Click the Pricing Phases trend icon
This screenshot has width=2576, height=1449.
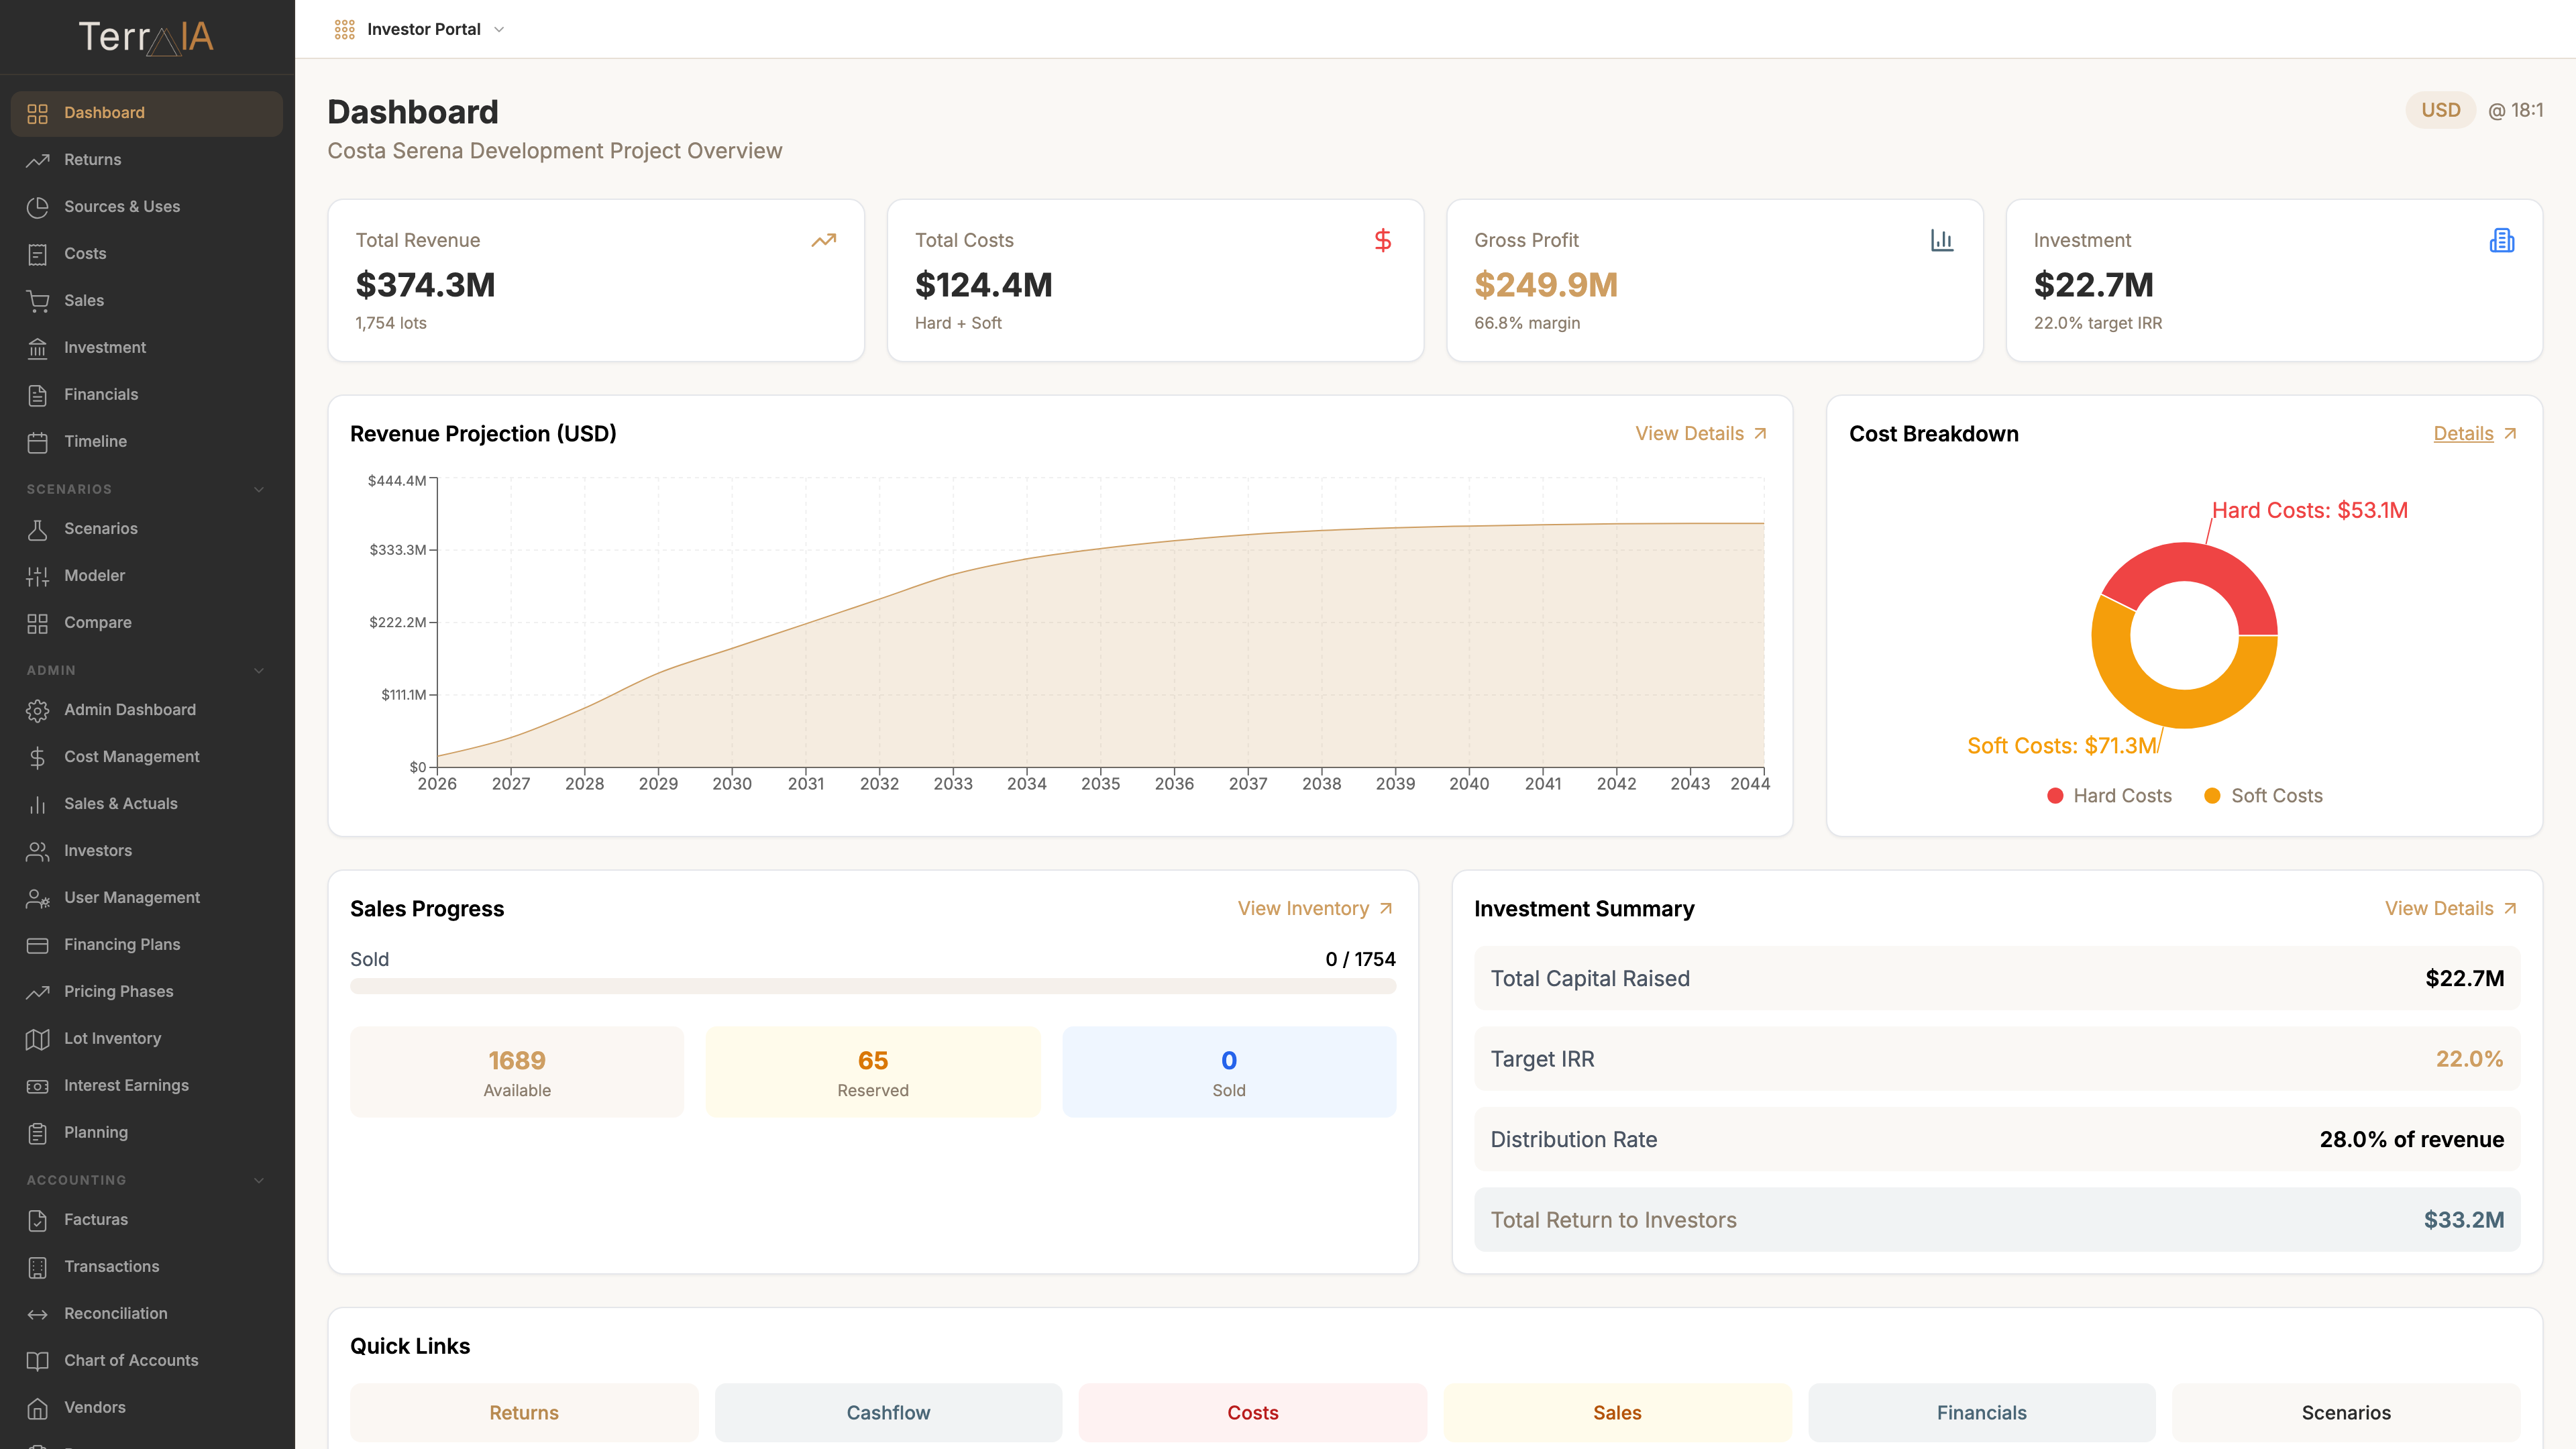point(38,992)
